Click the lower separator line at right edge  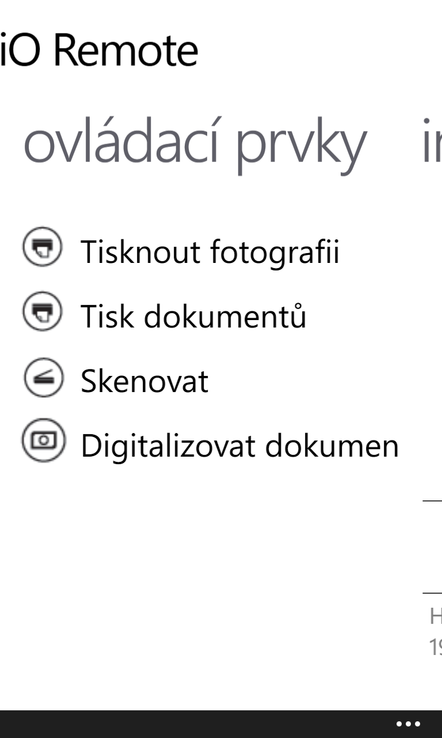point(432,593)
